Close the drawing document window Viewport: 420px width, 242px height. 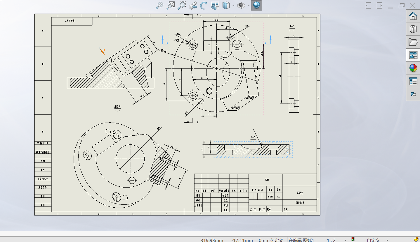tap(413, 6)
